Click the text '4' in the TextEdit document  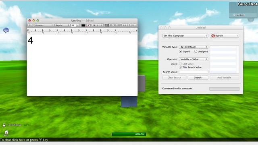click(x=31, y=40)
